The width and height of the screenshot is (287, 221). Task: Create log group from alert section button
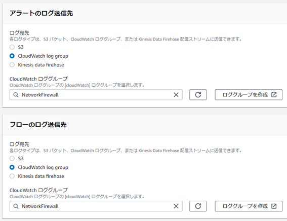(249, 95)
